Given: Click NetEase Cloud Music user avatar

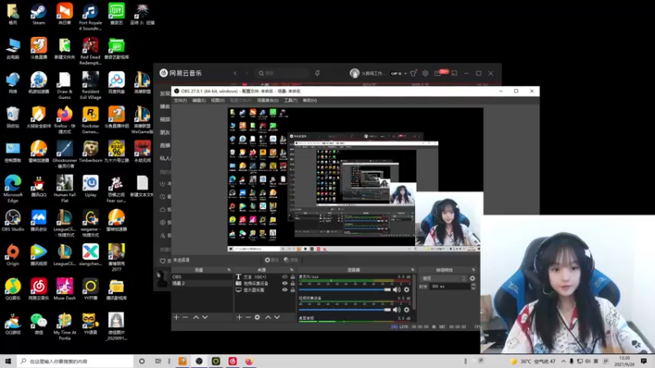Looking at the screenshot, I should tap(355, 73).
